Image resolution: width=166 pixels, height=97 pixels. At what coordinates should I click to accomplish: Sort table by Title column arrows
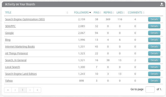click(67, 13)
